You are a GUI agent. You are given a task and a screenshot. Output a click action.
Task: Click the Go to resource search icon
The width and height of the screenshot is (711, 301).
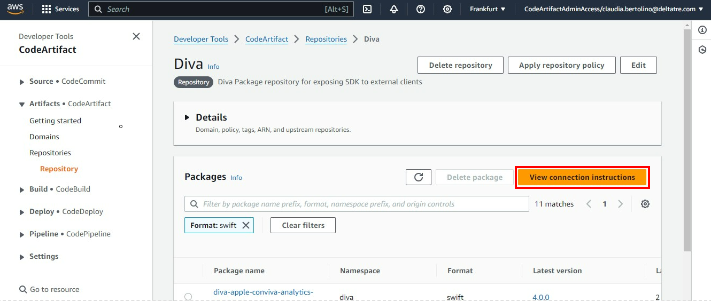(23, 289)
